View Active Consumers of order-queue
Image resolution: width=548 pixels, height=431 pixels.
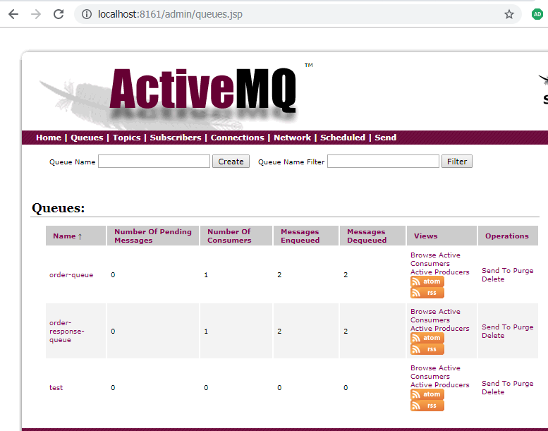click(x=435, y=260)
